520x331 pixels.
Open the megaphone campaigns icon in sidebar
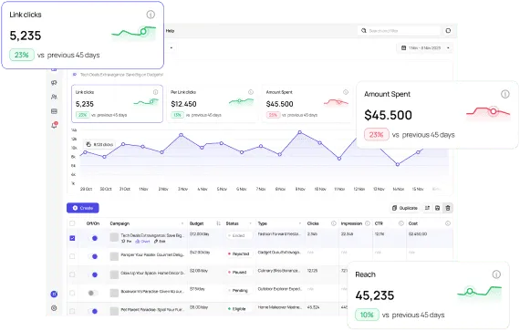pos(54,83)
